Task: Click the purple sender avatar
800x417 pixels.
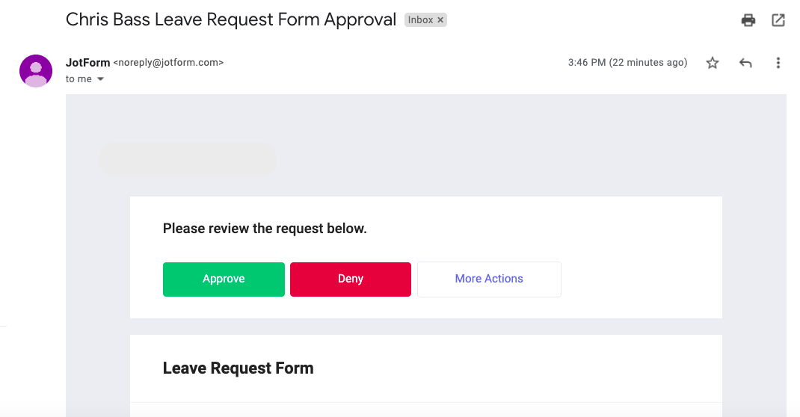Action: point(36,71)
